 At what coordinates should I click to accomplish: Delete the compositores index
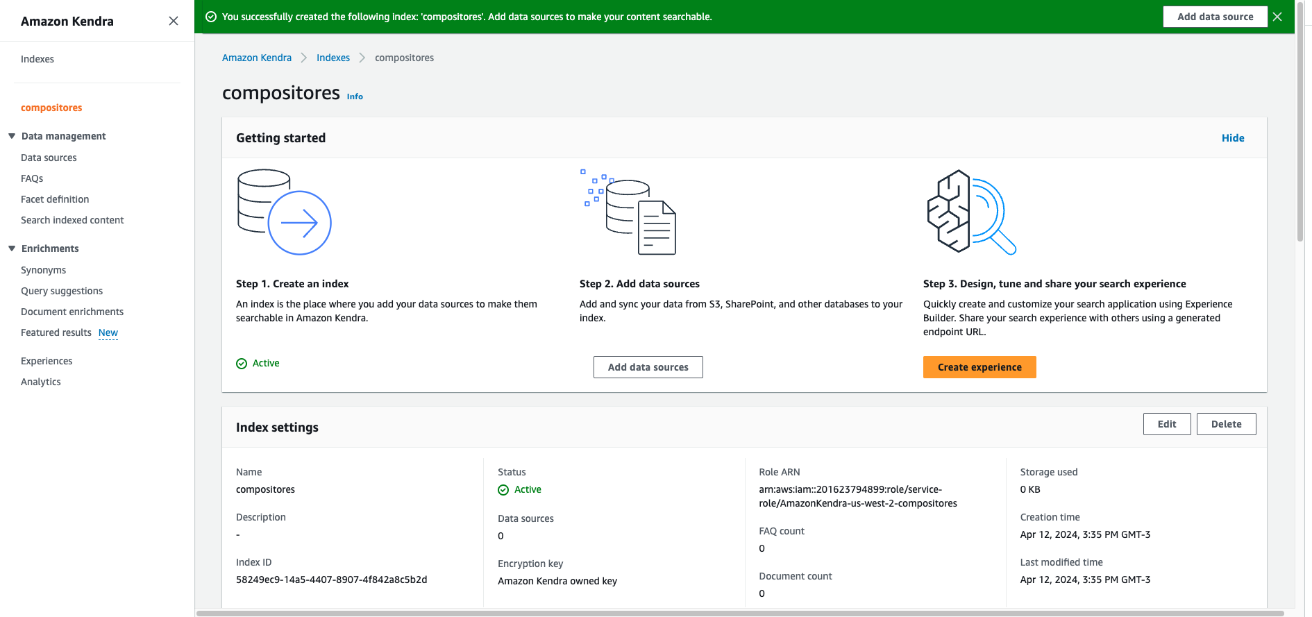1226,424
